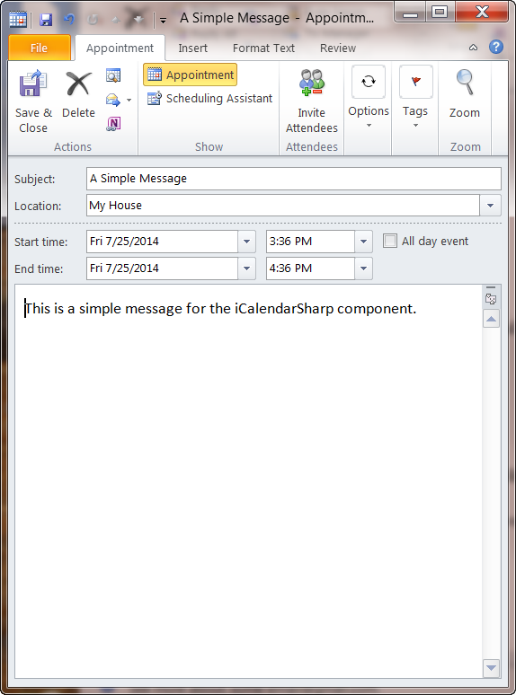The image size is (516, 695).
Task: Open the Tags flag dropdown
Action: (x=415, y=97)
